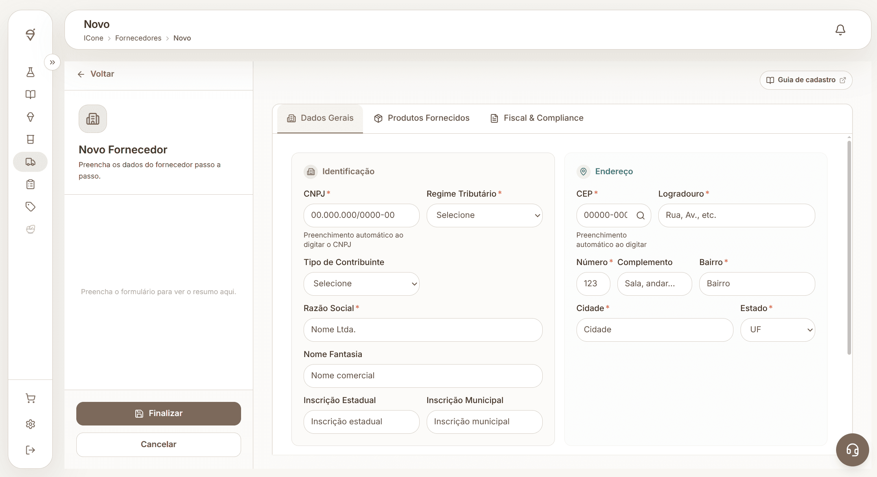Click the logout icon in sidebar
The width and height of the screenshot is (877, 477).
30,450
